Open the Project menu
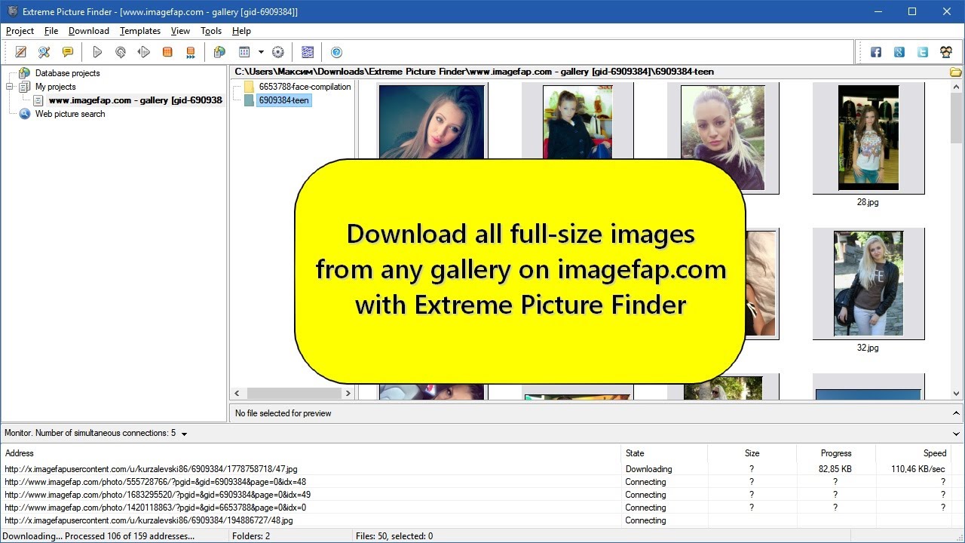The image size is (965, 543). [x=20, y=31]
